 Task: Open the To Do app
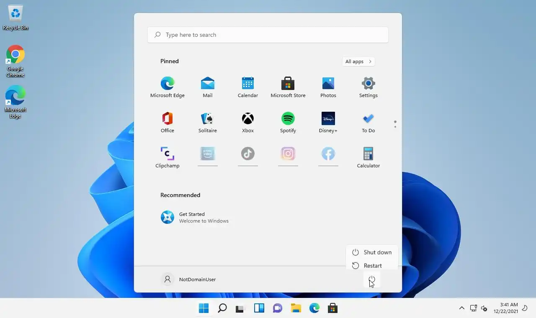[368, 123]
